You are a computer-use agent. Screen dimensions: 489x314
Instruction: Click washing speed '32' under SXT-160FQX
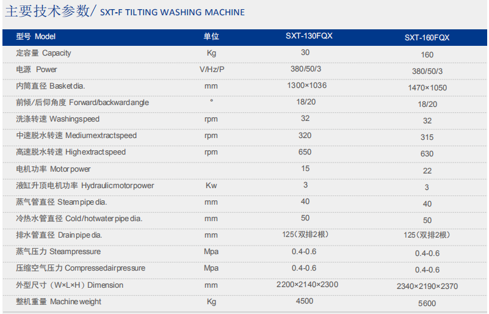[x=427, y=121]
